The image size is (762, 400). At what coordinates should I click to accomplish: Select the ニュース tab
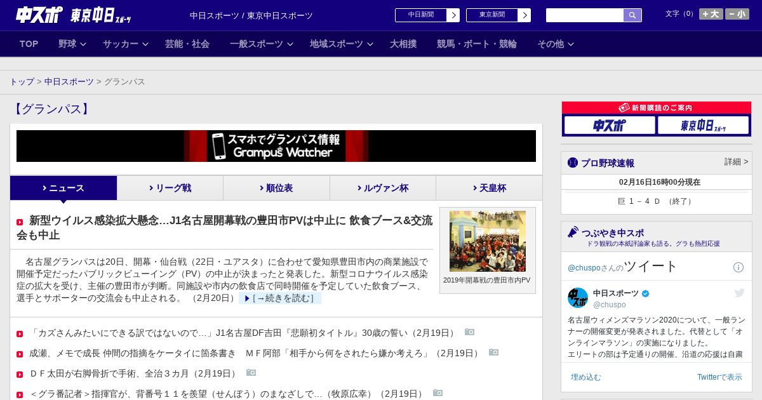(63, 188)
